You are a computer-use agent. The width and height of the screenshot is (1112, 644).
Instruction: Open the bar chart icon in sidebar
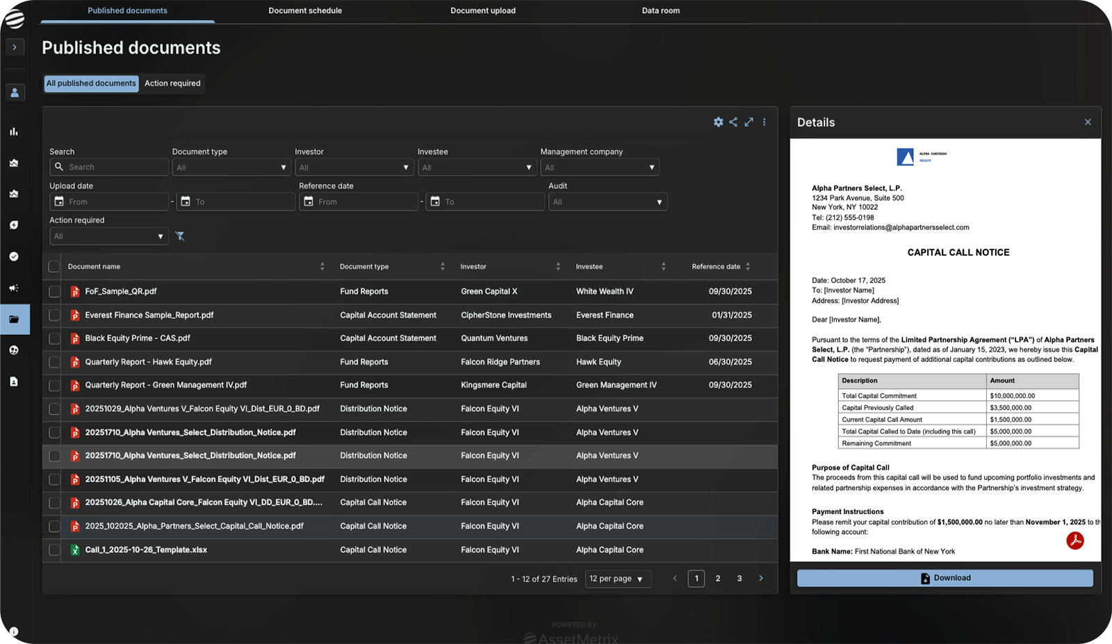14,131
